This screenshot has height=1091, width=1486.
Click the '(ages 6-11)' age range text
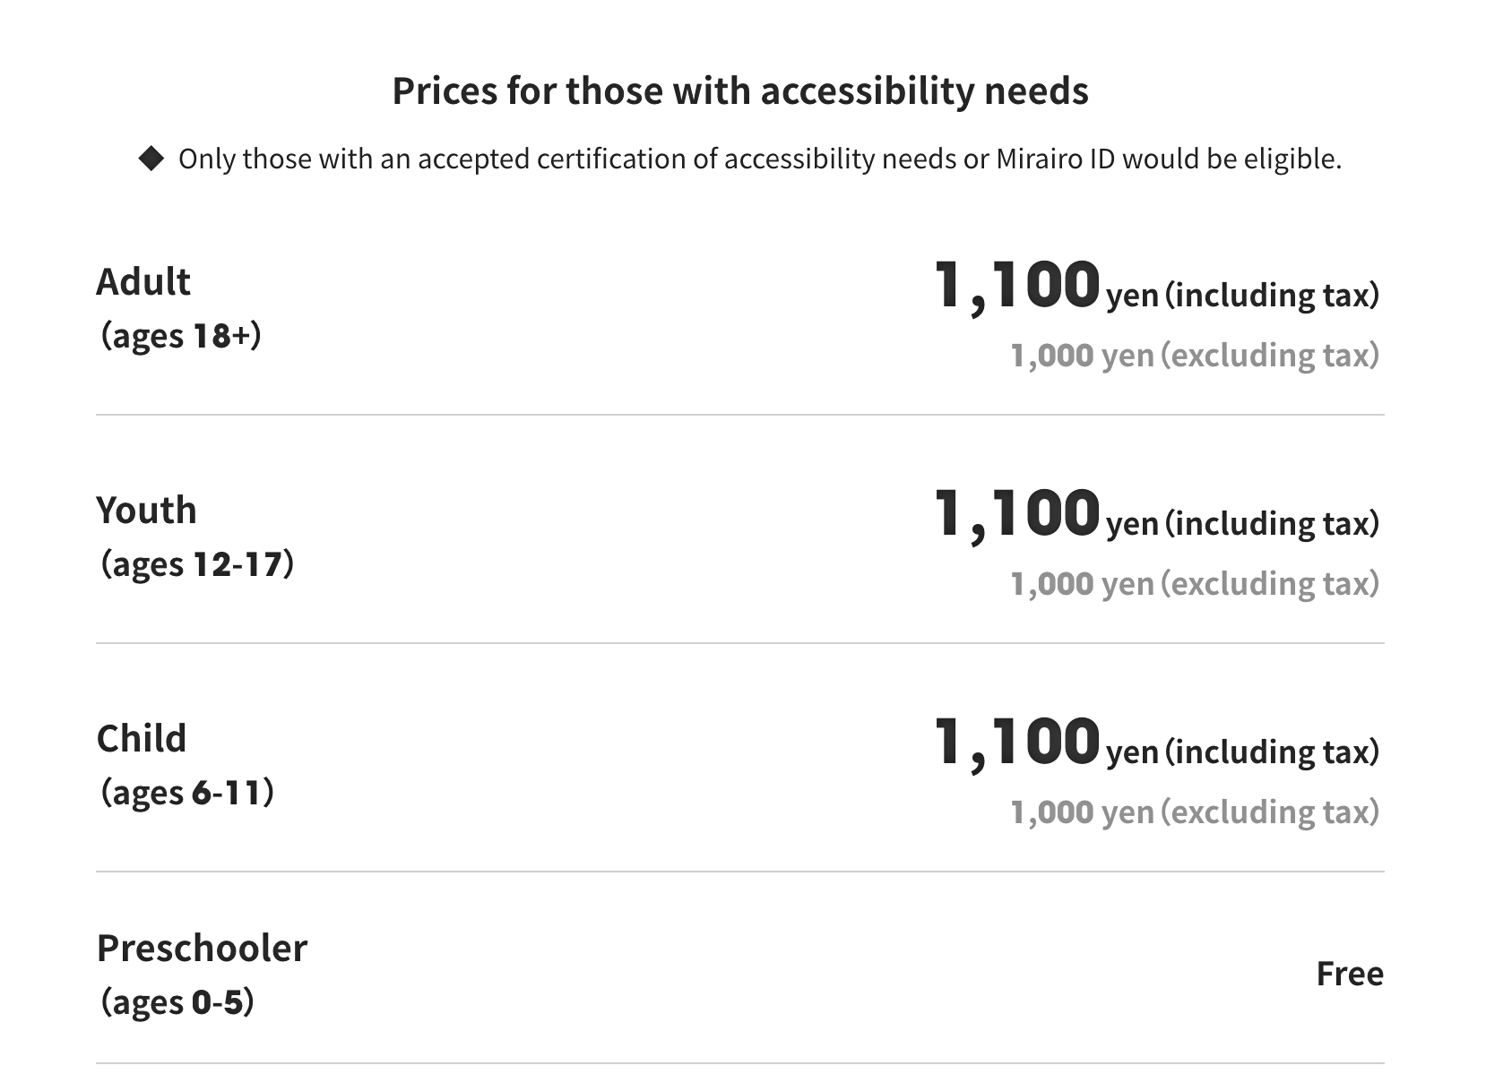tap(187, 793)
